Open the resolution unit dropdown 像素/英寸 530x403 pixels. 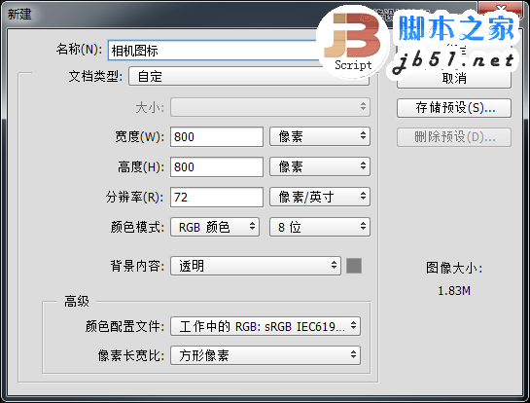point(320,197)
